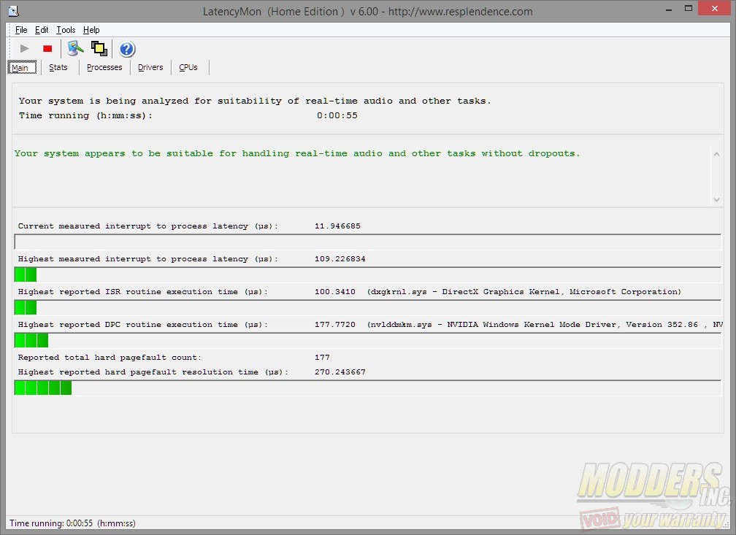This screenshot has width=736, height=535.
Task: Click the highest latency value 109.226834
Action: point(340,258)
